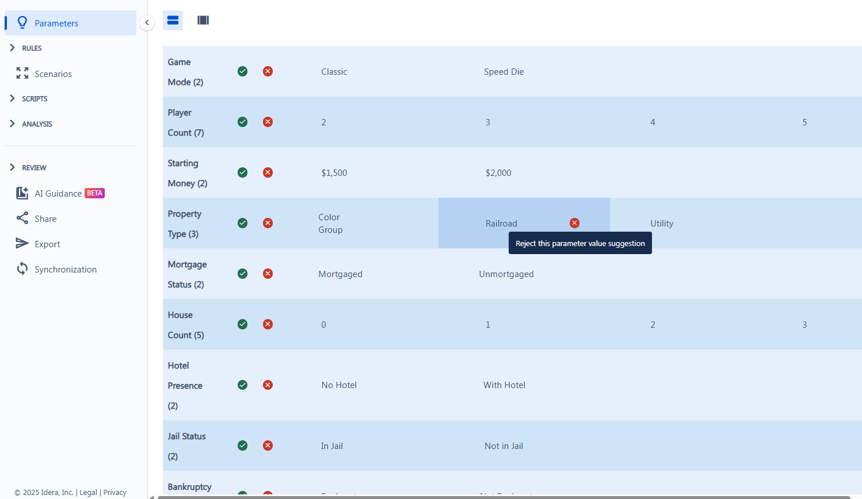Reject the Railroad parameter value suggestion
Viewport: 862px width, 499px height.
[574, 223]
